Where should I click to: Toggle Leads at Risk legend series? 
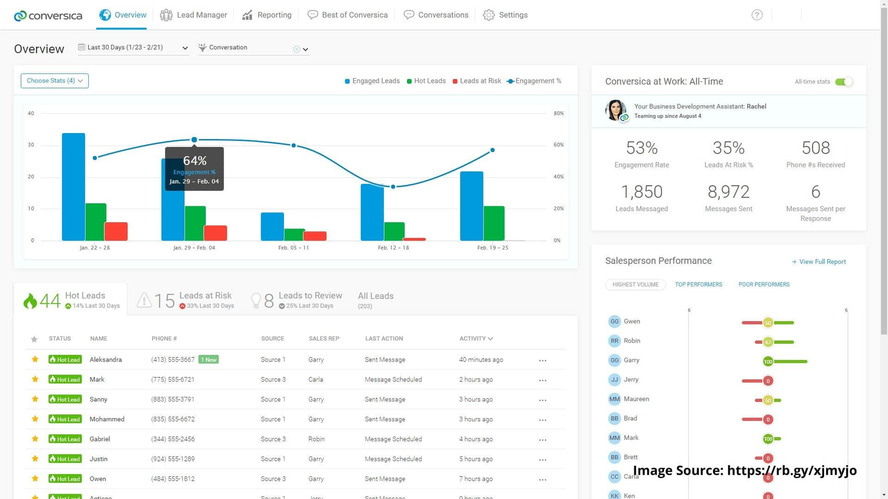click(x=477, y=81)
